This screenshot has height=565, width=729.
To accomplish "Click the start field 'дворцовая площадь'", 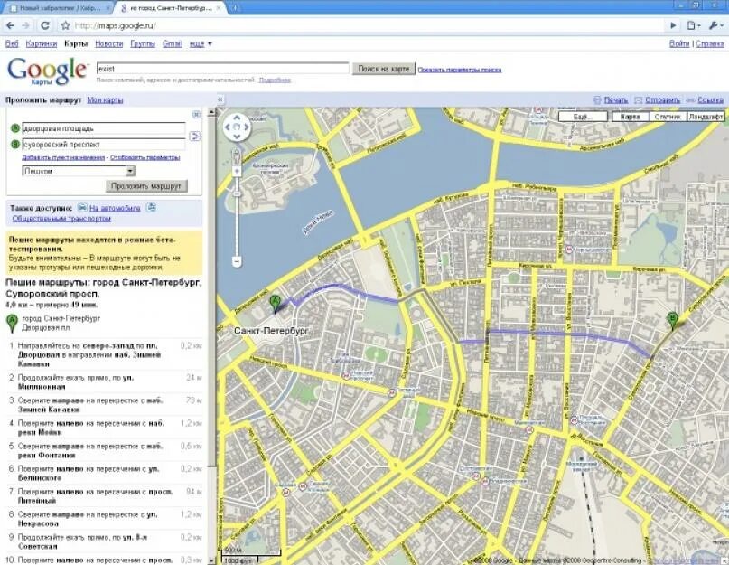I will pyautogui.click(x=104, y=128).
